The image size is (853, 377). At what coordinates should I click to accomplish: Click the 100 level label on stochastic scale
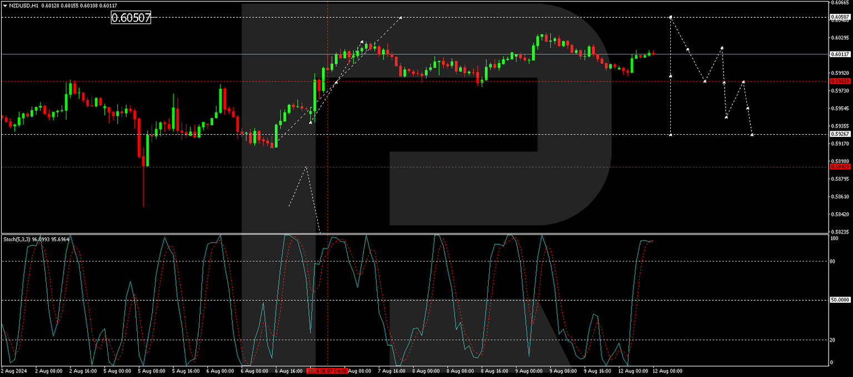coord(835,237)
